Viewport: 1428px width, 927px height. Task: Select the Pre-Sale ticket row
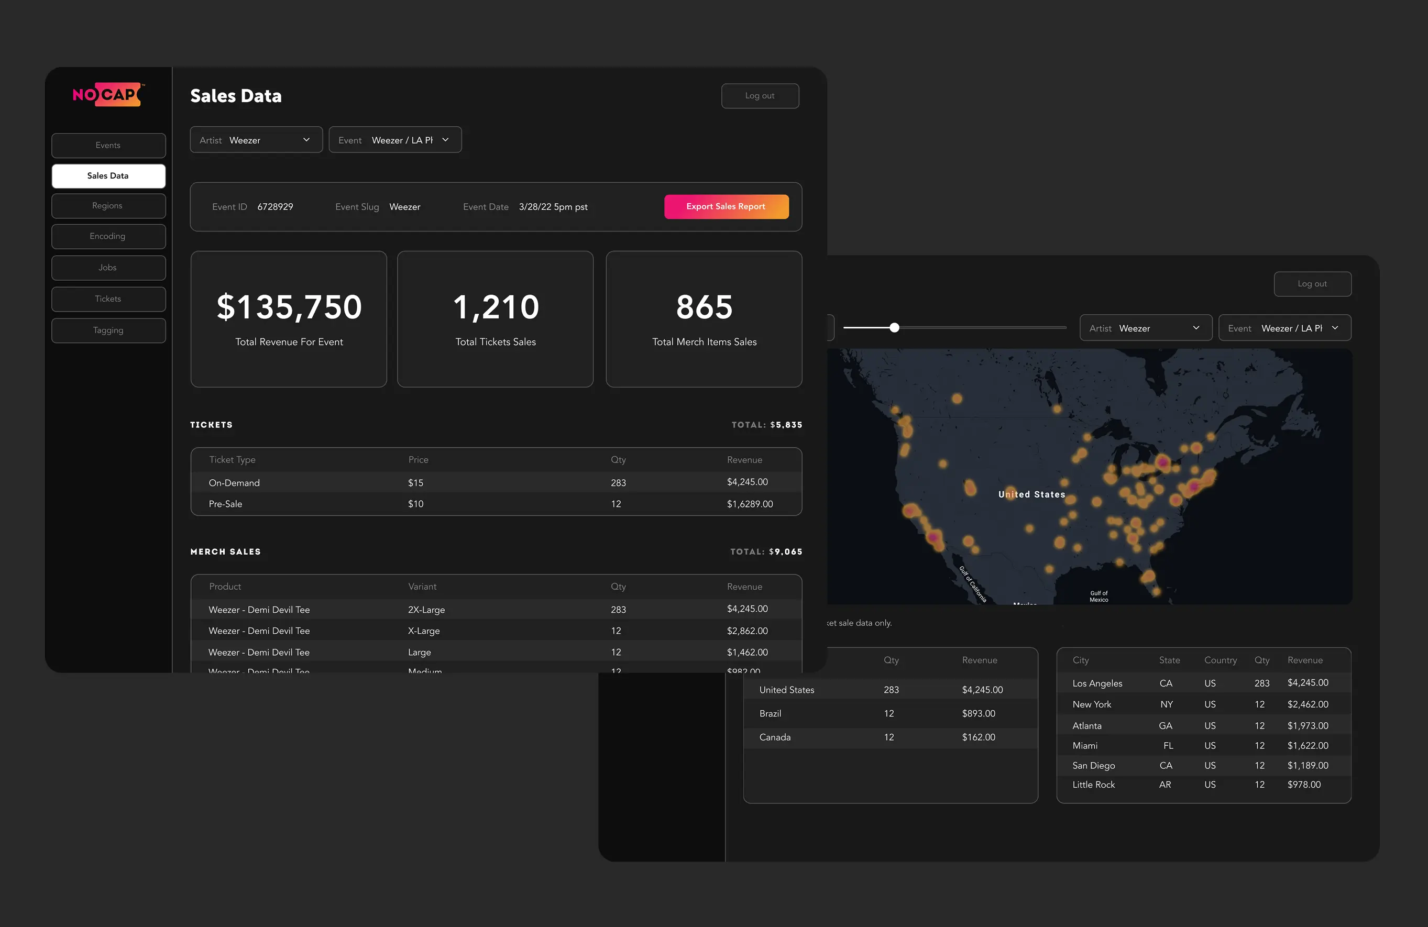tap(496, 504)
